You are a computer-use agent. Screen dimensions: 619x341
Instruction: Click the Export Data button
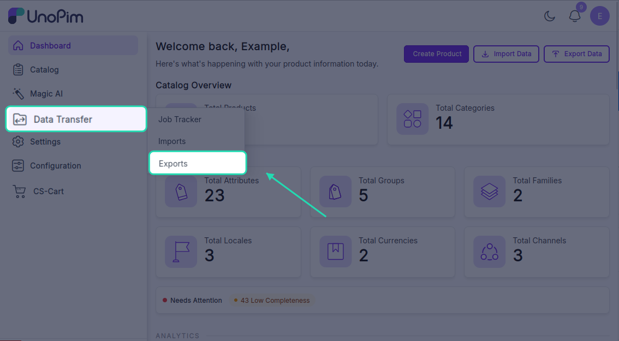pos(577,53)
